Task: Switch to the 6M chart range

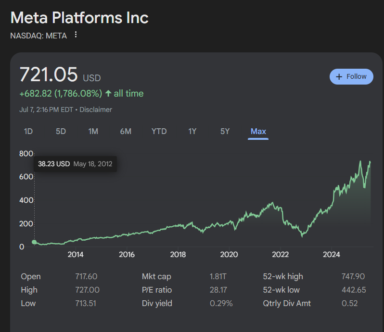Action: tap(126, 132)
